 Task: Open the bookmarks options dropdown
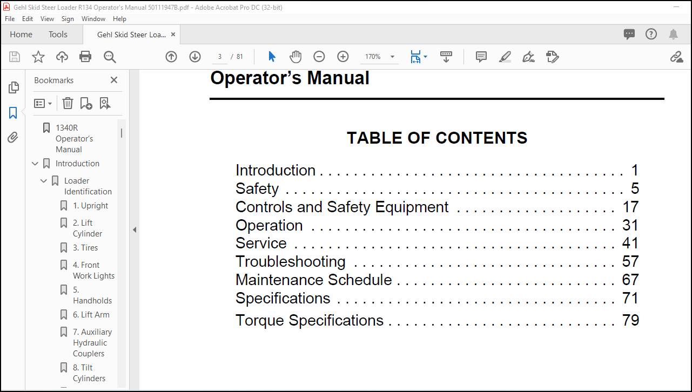(43, 103)
